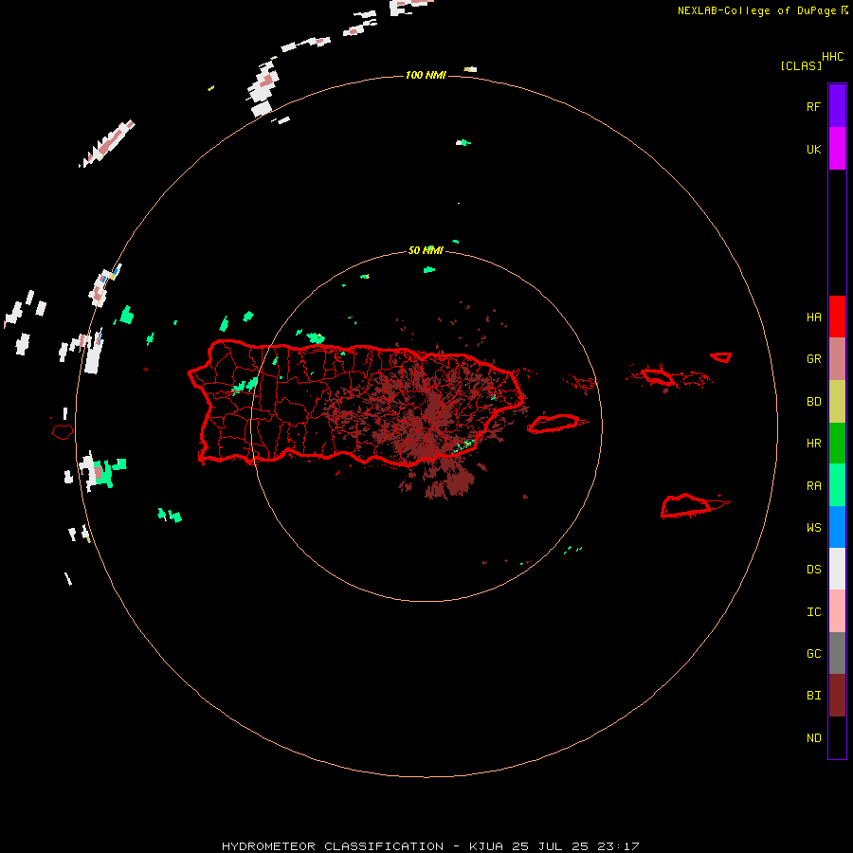Click the 'ND' legend label
The width and height of the screenshot is (853, 853).
pos(813,738)
